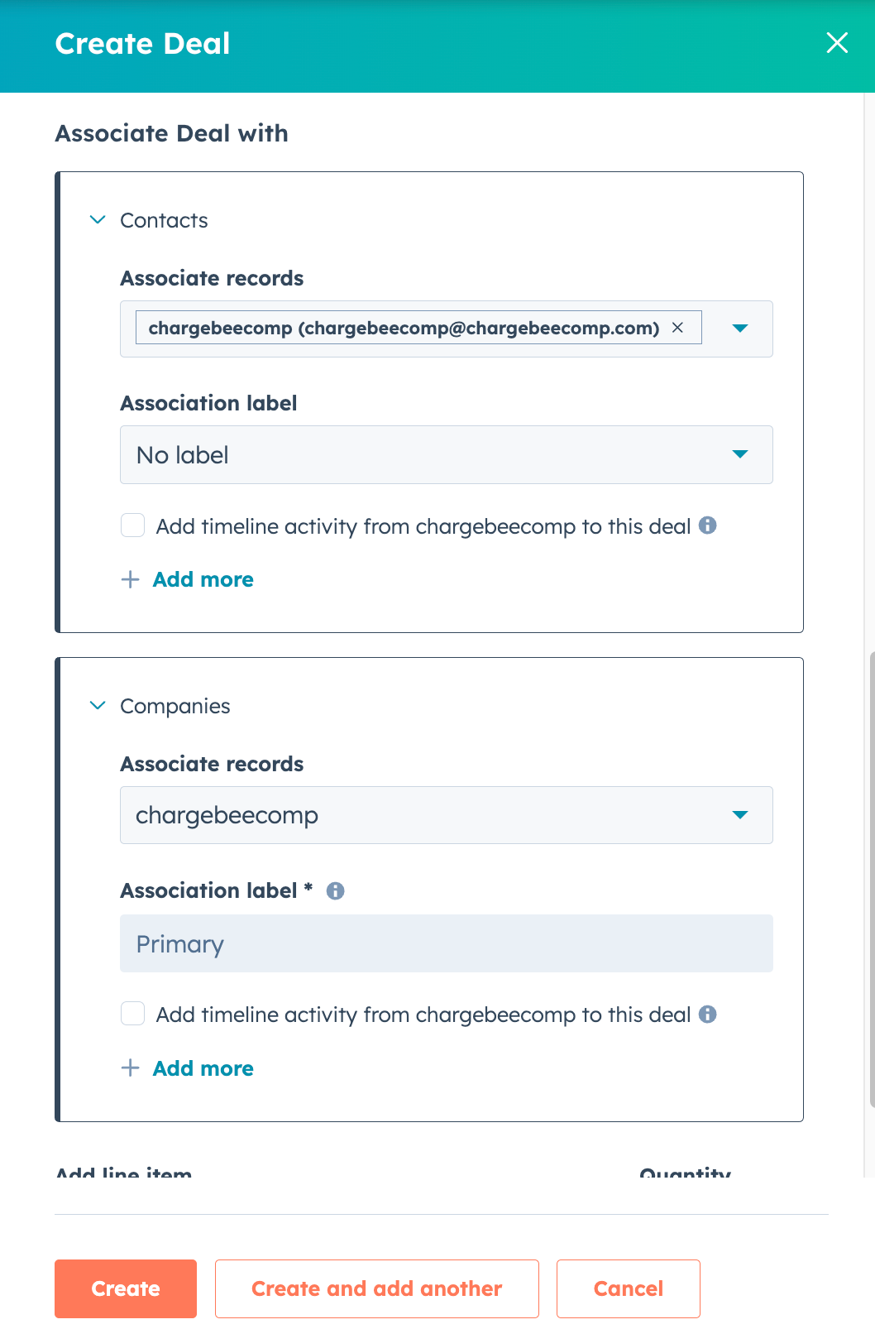Click the Primary association label field
Image resolution: width=875 pixels, height=1329 pixels.
(446, 943)
